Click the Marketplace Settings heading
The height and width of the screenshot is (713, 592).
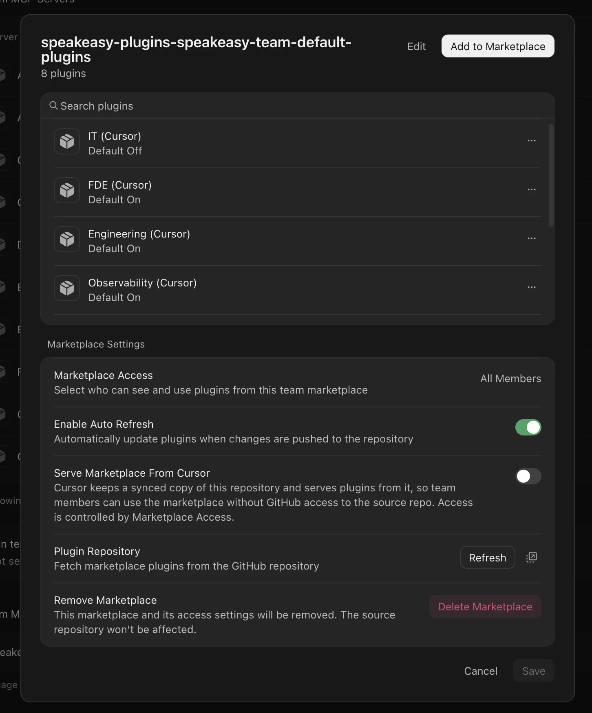[96, 344]
